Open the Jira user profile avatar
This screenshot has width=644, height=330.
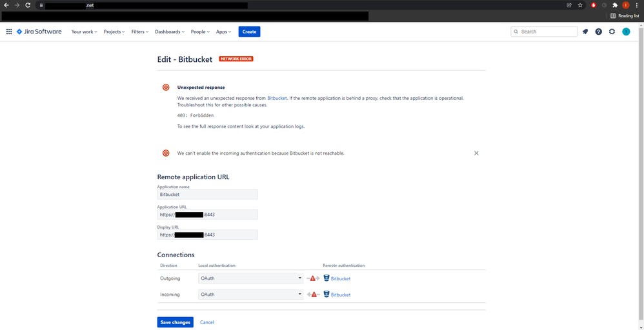click(x=626, y=32)
